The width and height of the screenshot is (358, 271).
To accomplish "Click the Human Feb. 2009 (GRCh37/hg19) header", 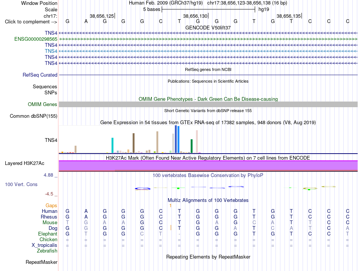I will point(166,3).
